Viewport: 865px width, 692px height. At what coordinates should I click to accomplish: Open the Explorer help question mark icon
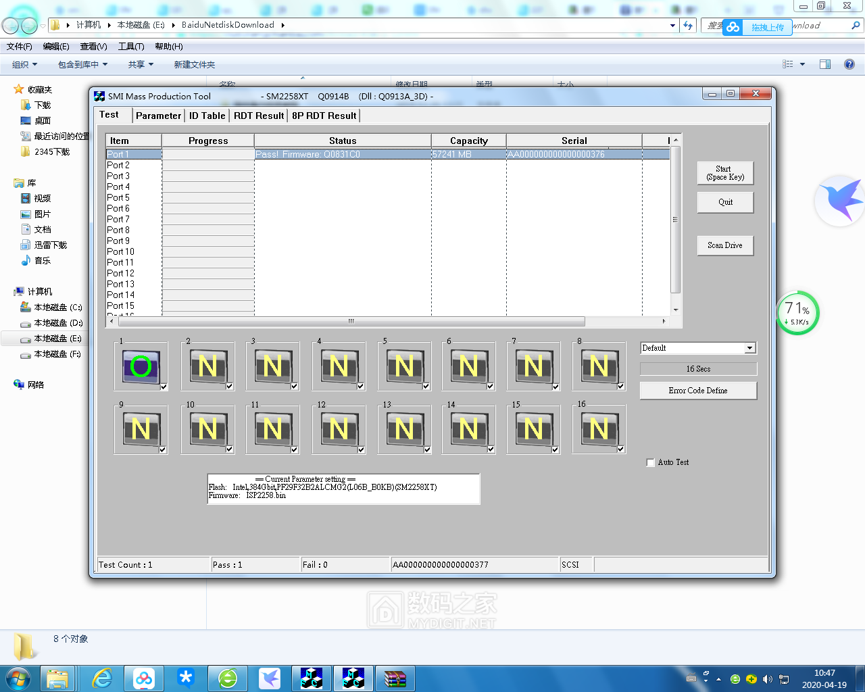(x=849, y=64)
